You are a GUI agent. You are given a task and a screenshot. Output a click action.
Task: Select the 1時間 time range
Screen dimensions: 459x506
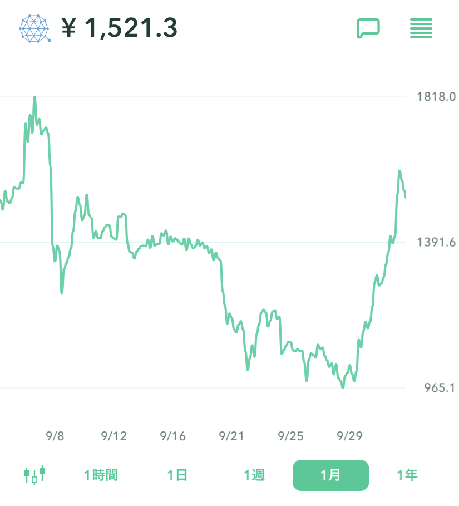tap(101, 475)
